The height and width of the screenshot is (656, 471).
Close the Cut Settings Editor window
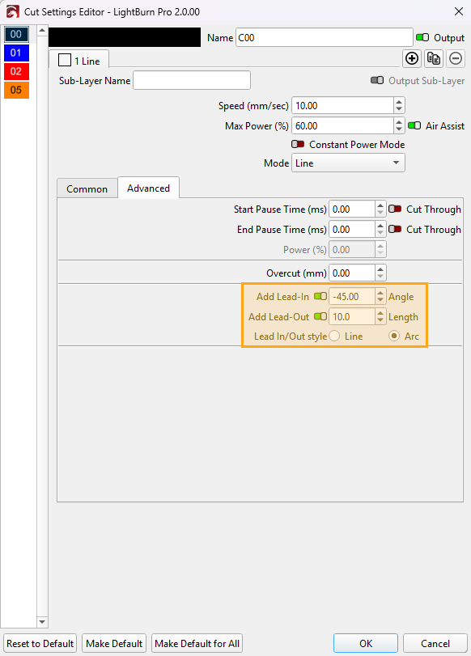tap(459, 11)
